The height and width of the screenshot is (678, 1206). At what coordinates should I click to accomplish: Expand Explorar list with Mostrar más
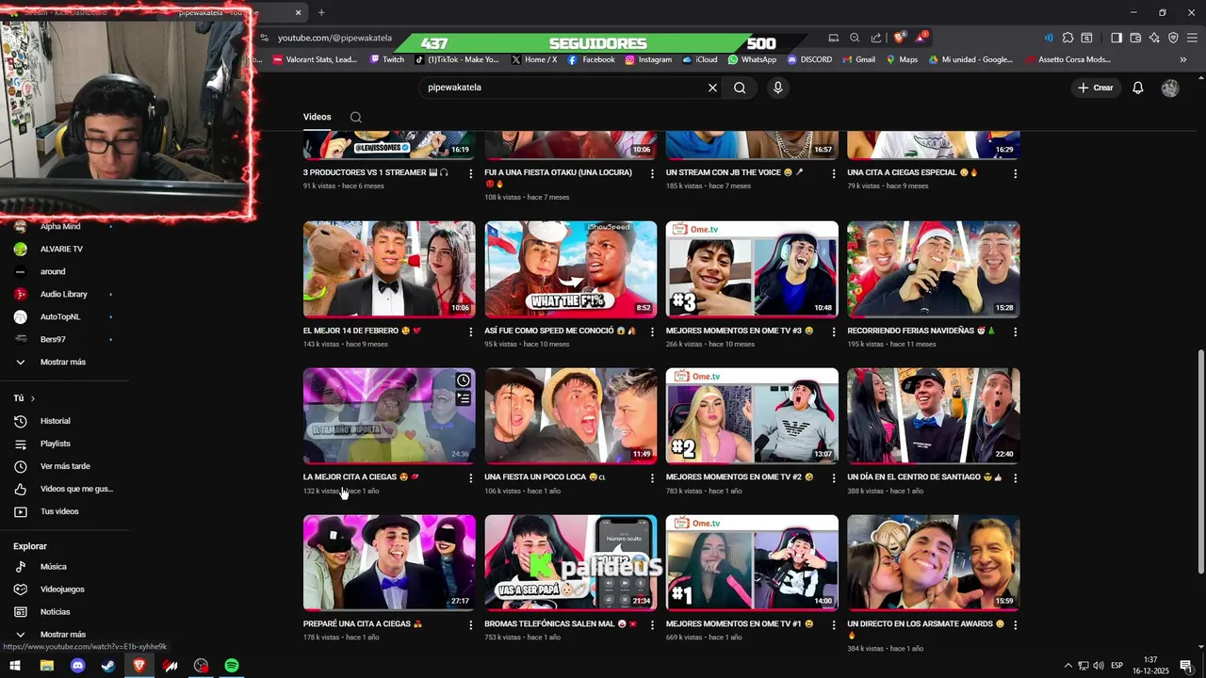coord(64,634)
